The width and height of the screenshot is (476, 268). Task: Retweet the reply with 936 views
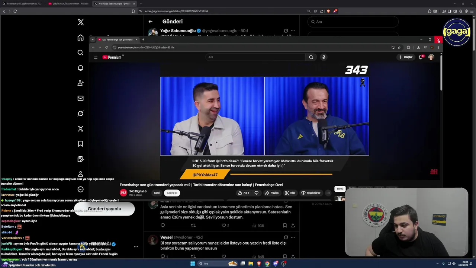tap(193, 225)
